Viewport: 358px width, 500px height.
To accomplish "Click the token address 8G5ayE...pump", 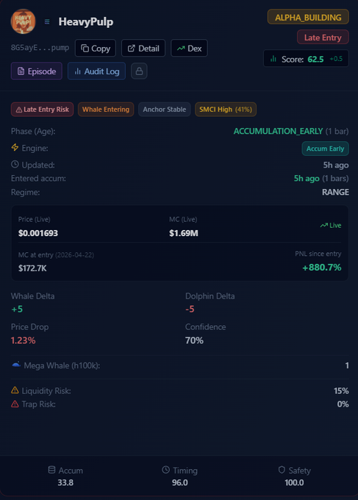I will pyautogui.click(x=40, y=48).
